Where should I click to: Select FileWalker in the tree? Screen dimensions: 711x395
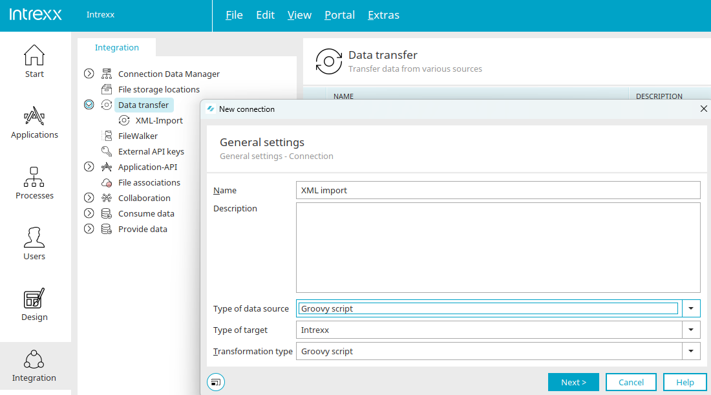(x=138, y=136)
